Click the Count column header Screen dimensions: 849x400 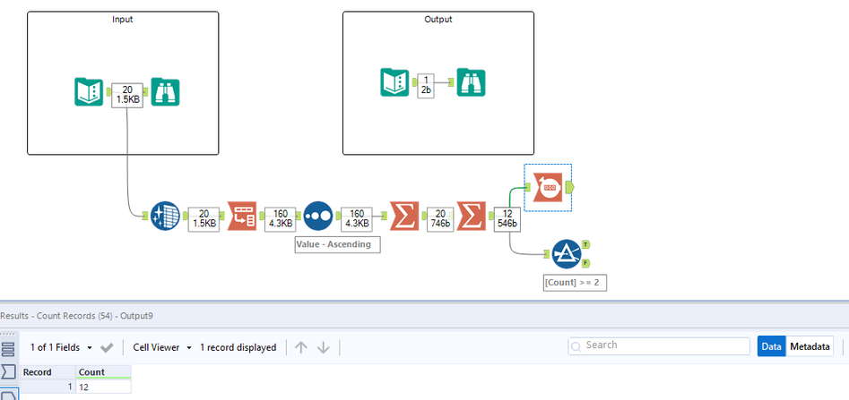tap(103, 372)
